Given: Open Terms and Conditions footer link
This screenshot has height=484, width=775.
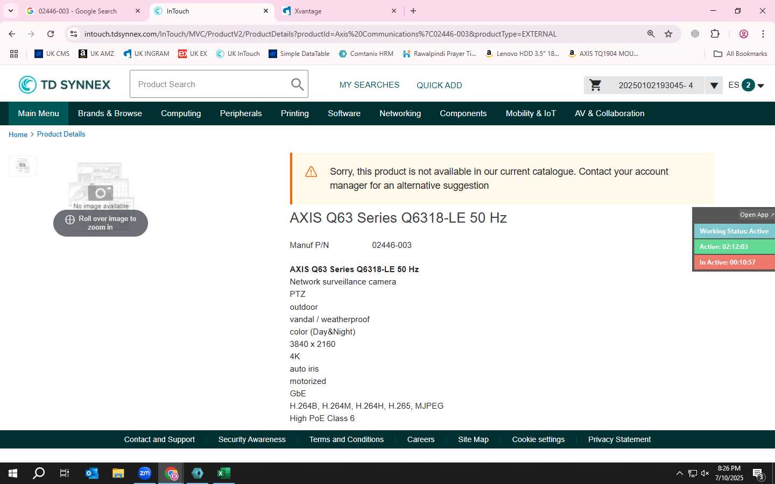Looking at the screenshot, I should click(346, 439).
